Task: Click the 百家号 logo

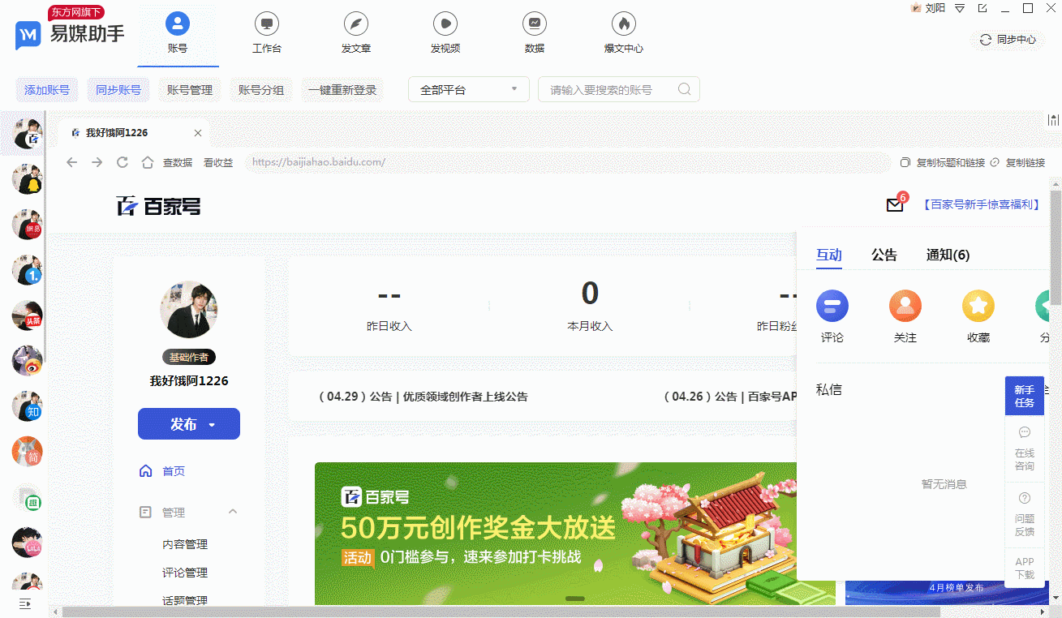Action: [x=158, y=206]
